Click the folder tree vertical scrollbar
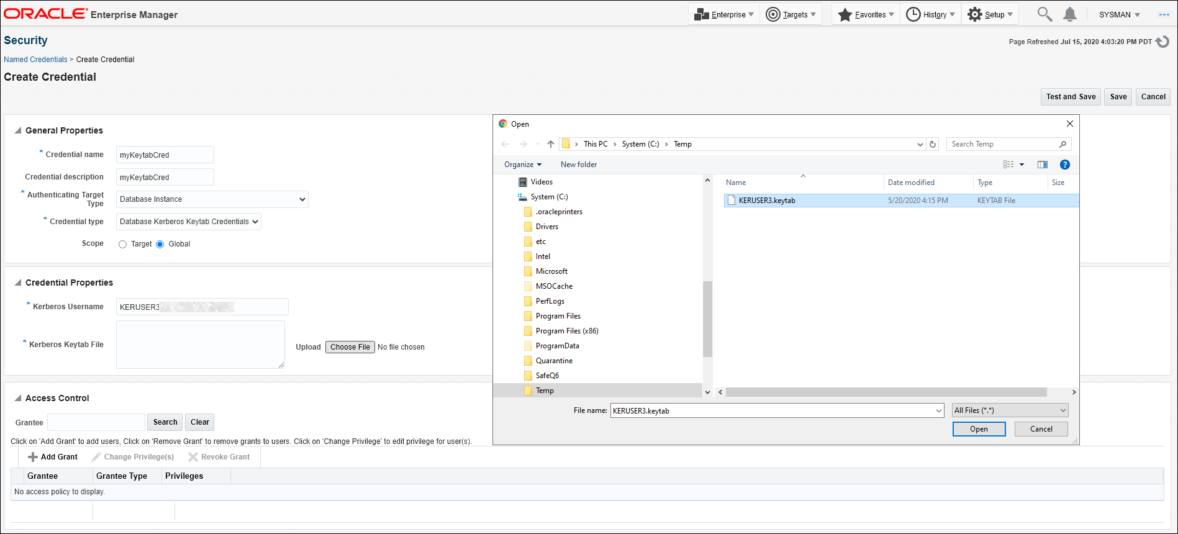This screenshot has width=1178, height=534. 707,319
